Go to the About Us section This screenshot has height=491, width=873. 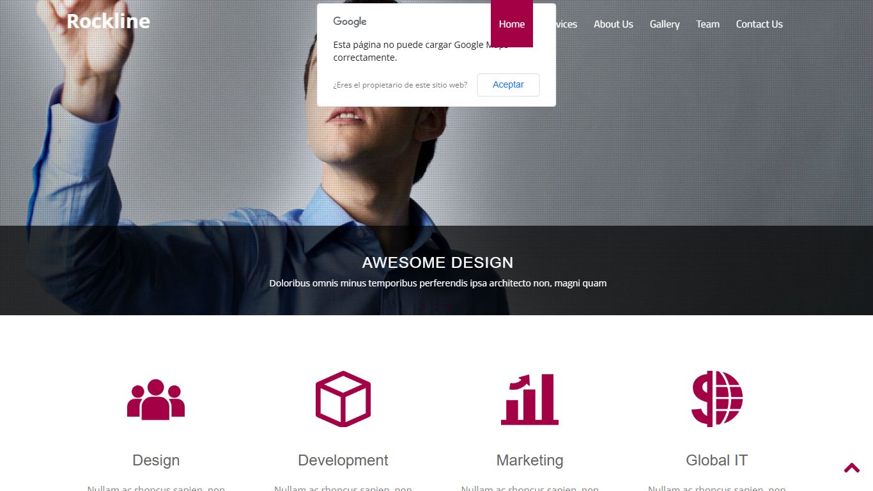coord(613,24)
